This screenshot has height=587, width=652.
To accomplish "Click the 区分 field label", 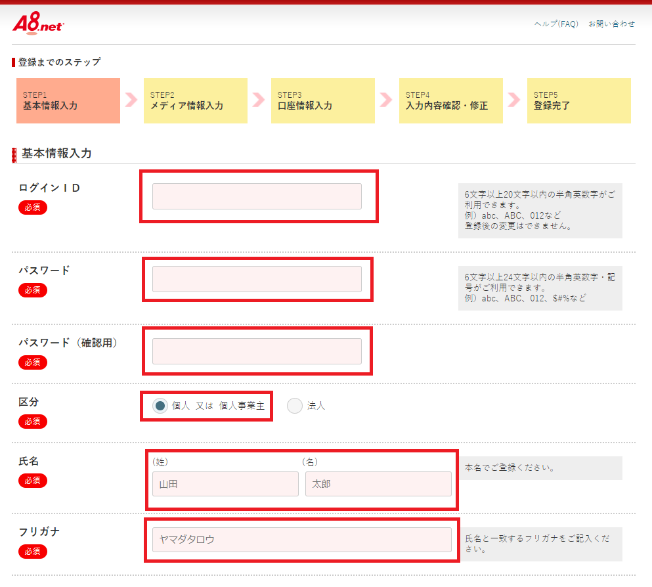I will click(29, 402).
